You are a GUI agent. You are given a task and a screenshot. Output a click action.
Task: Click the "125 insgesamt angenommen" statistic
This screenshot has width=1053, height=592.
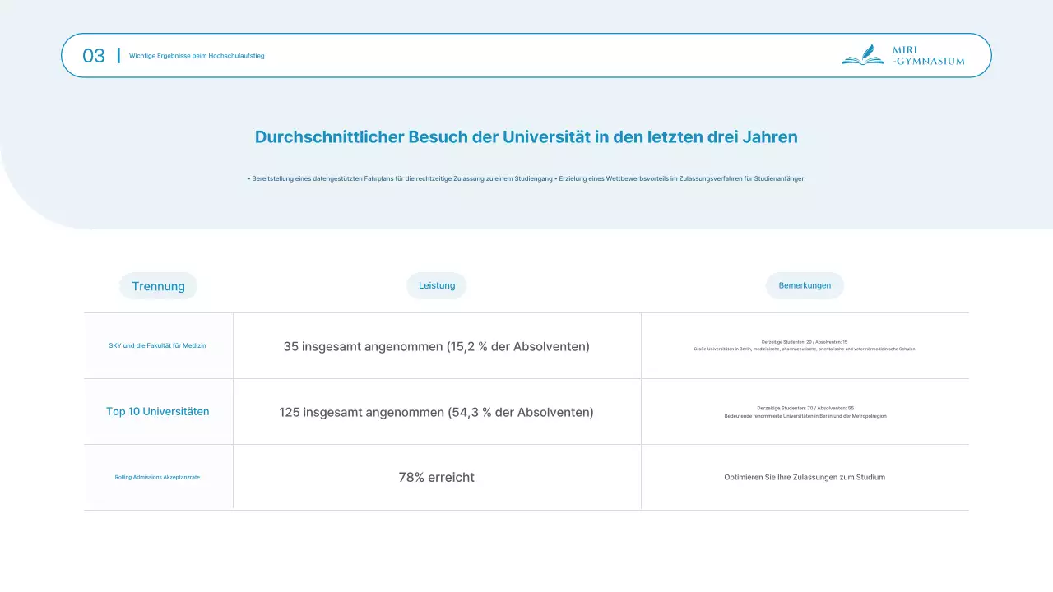tap(437, 411)
